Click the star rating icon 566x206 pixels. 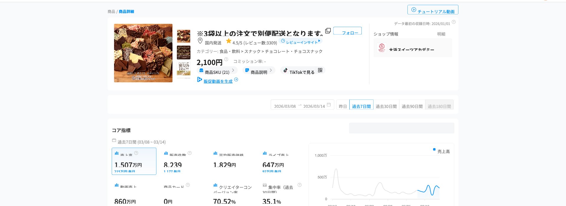point(228,41)
